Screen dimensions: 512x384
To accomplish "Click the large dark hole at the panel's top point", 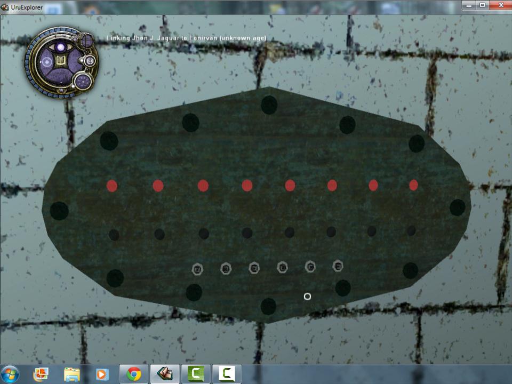I will coord(269,105).
